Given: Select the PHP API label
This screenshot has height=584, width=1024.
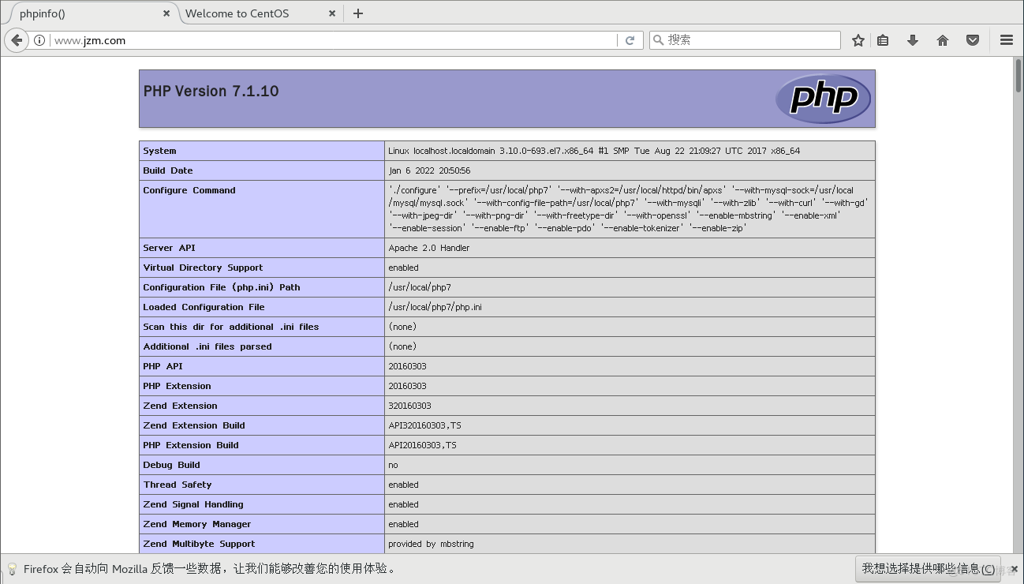Looking at the screenshot, I should click(163, 366).
